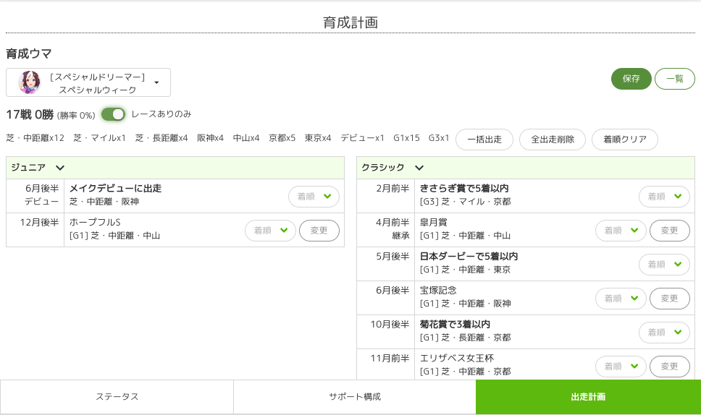
Task: Switch to the ステータス tab
Action: (x=117, y=397)
